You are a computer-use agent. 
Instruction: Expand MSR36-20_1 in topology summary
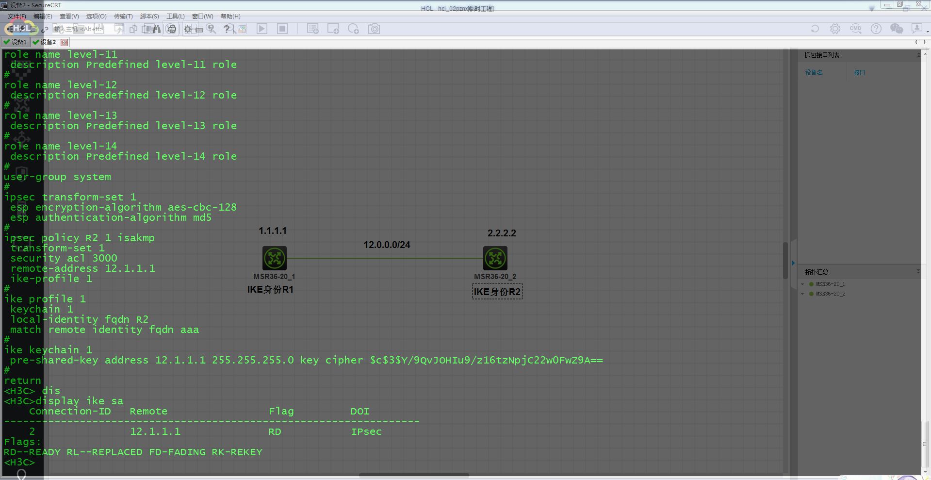802,284
